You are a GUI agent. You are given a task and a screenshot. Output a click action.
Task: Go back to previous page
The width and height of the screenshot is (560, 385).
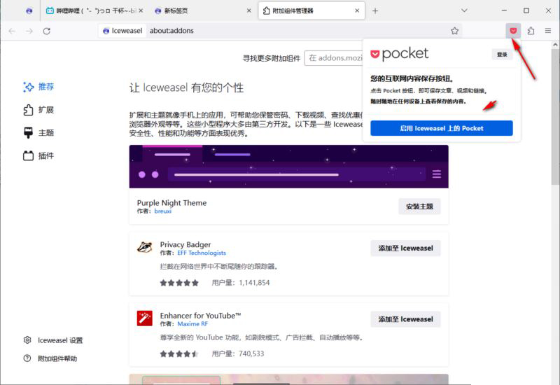point(12,31)
